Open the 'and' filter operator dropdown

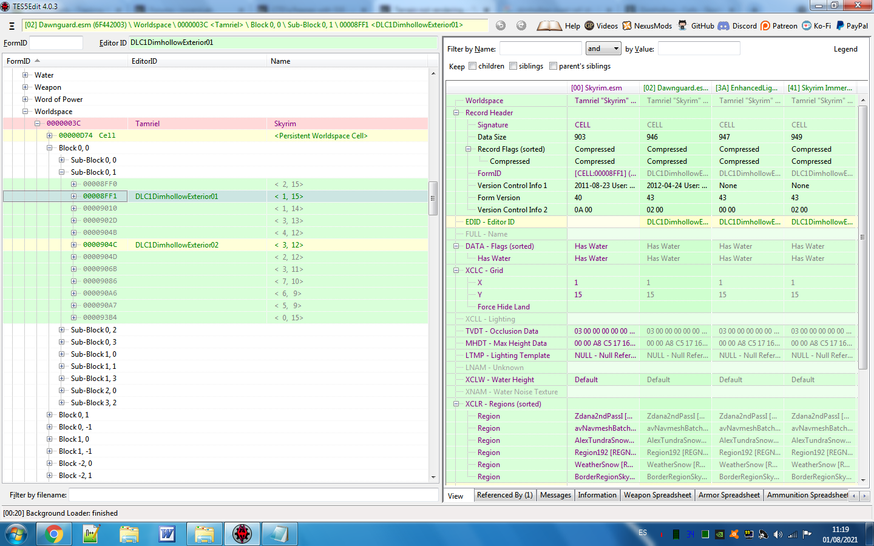pos(603,49)
